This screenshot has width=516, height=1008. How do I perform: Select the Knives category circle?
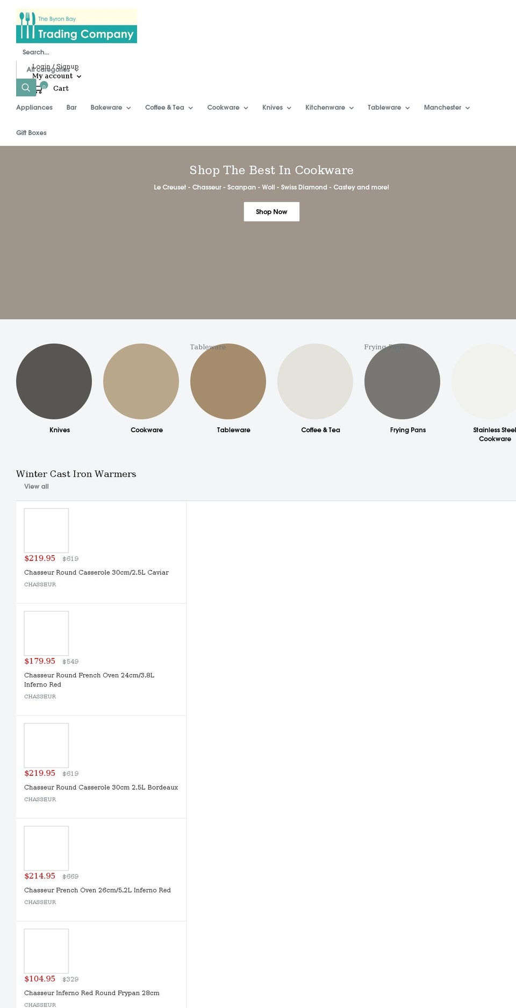(x=54, y=381)
